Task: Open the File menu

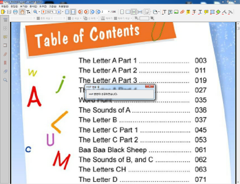Action: click(x=5, y=6)
